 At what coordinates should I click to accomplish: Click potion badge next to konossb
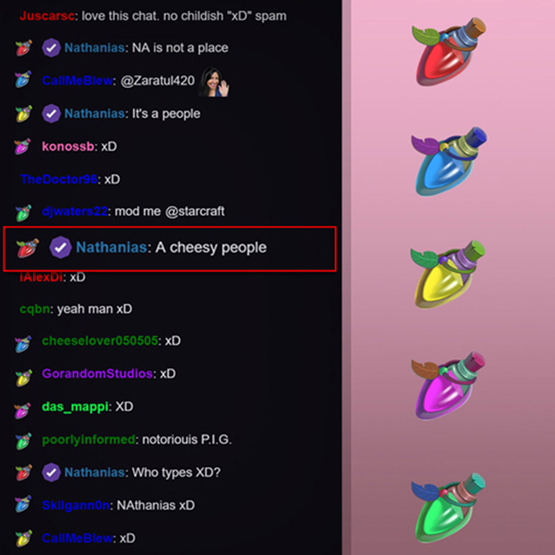23,146
